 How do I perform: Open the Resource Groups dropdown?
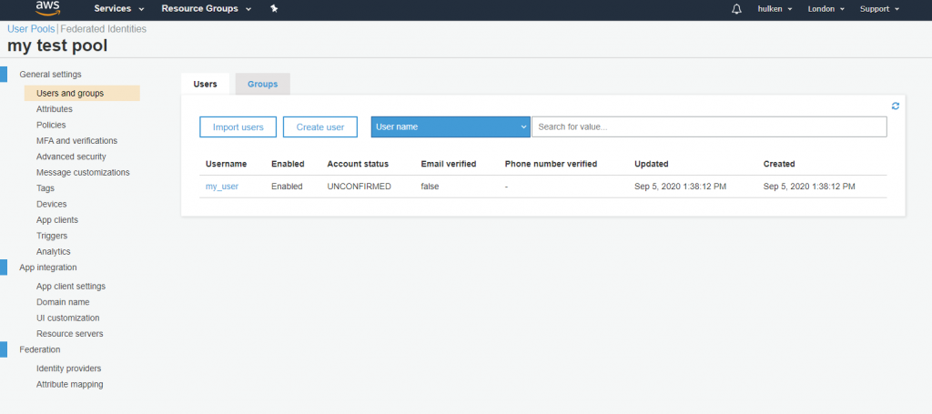[x=207, y=9]
